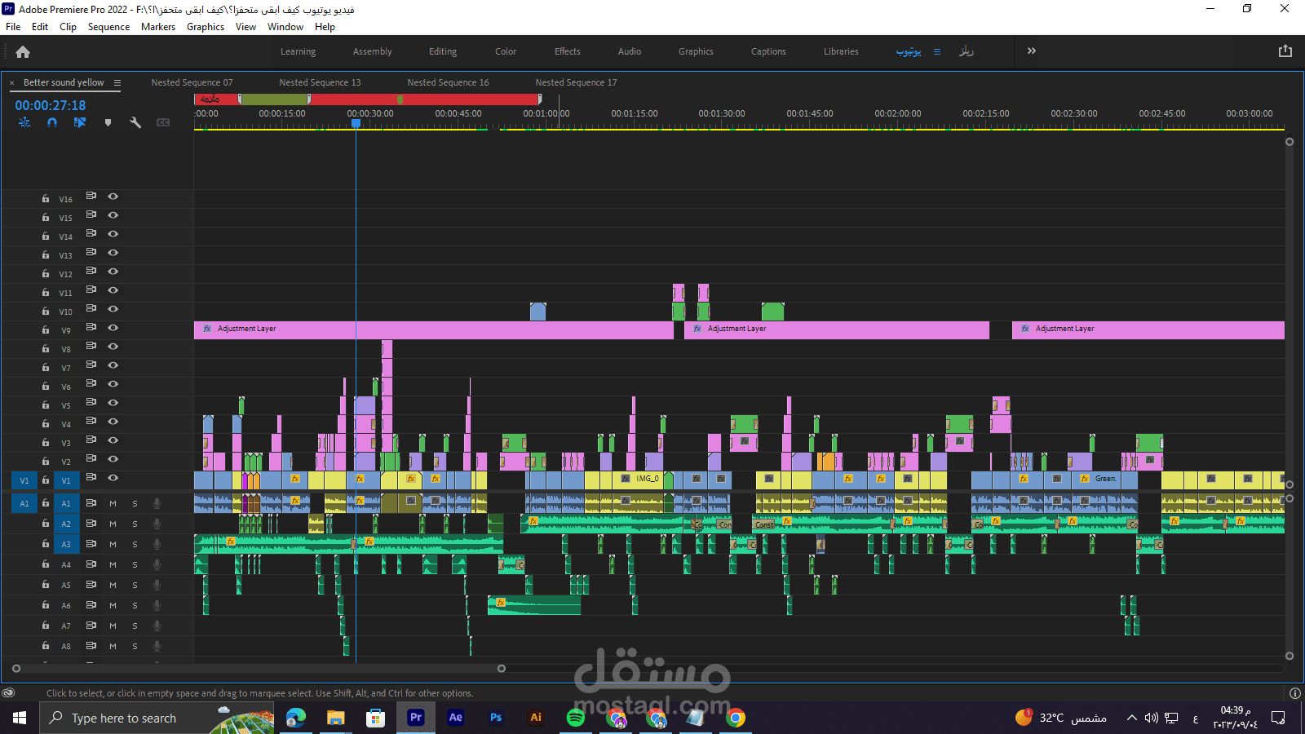Enable voice-over record on track A1

pyautogui.click(x=157, y=503)
